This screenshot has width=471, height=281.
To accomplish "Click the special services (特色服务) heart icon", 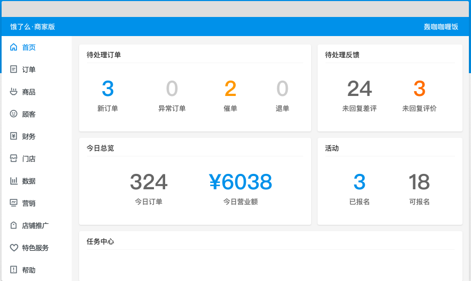I will [x=14, y=248].
